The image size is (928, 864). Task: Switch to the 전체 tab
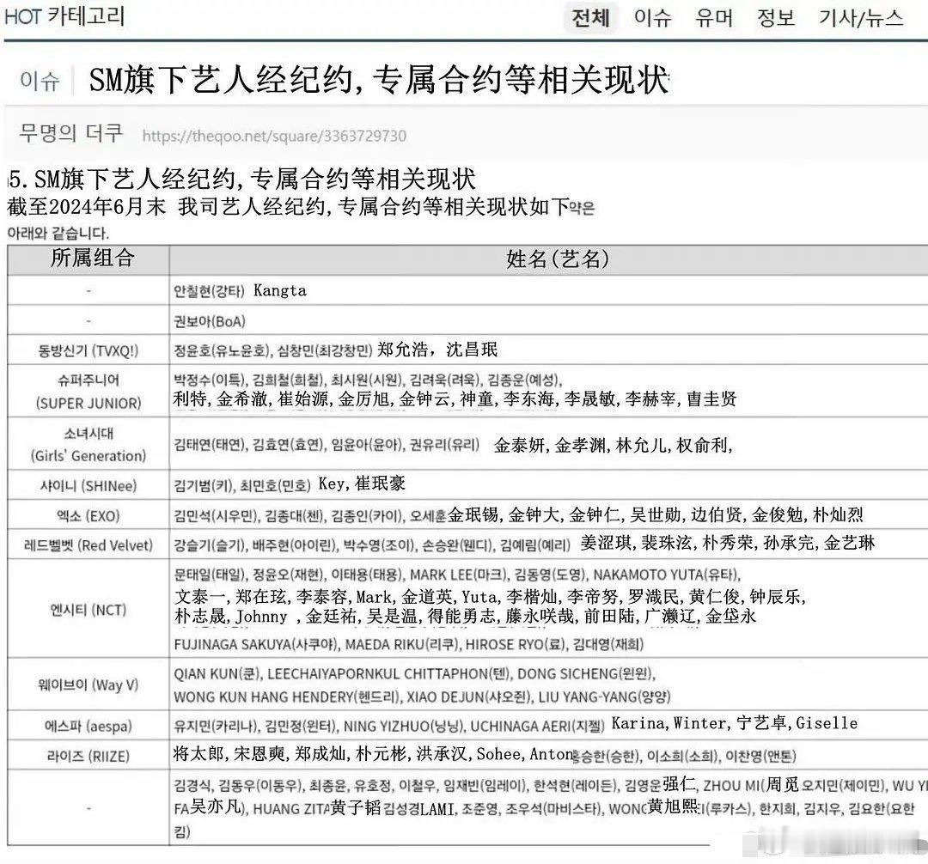tap(591, 19)
